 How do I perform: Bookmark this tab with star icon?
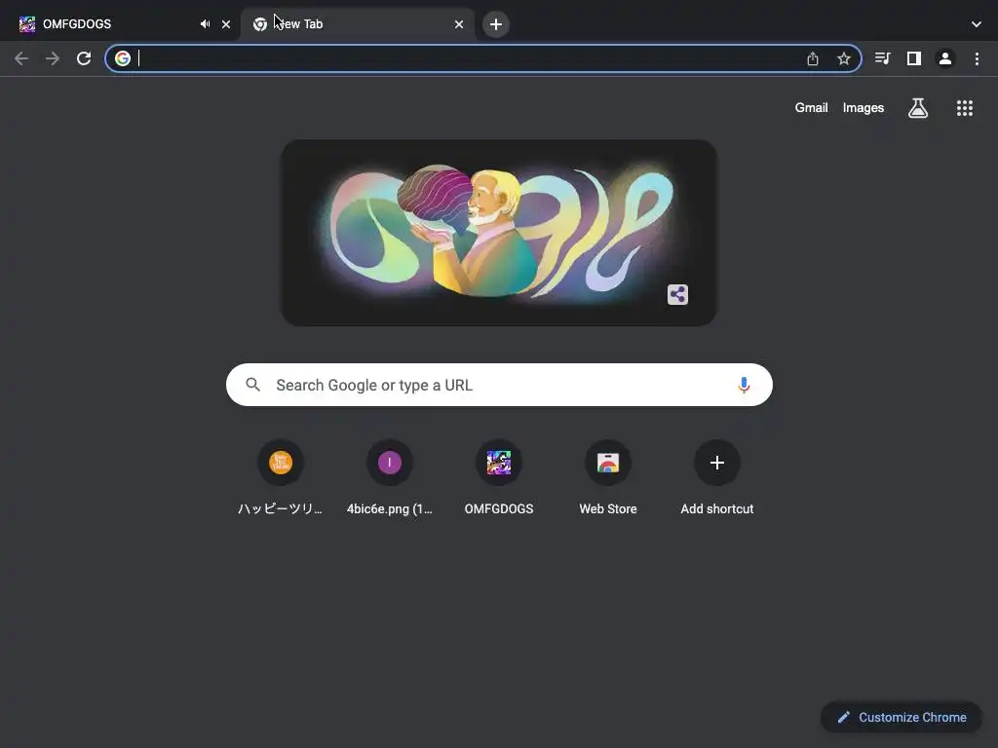[844, 58]
